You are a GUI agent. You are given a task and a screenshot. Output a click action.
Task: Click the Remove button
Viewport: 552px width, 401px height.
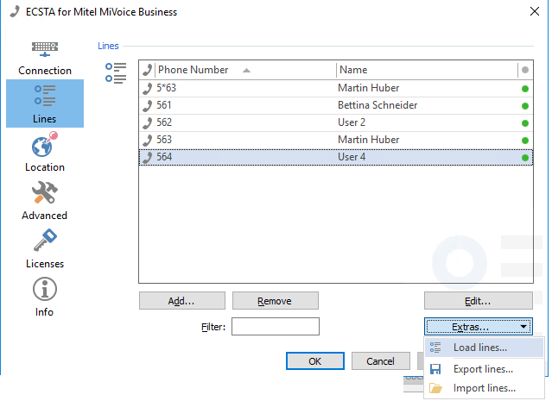[x=275, y=301]
